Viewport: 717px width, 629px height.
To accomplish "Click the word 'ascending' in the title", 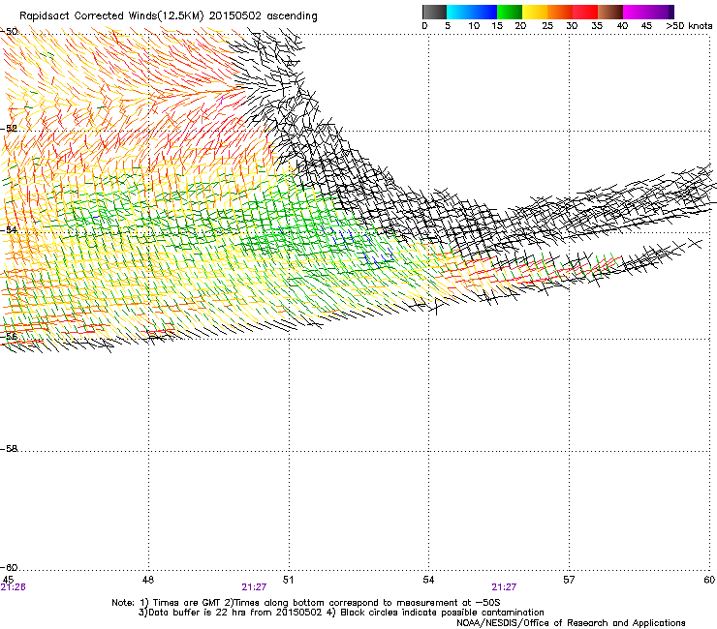I will (x=292, y=16).
